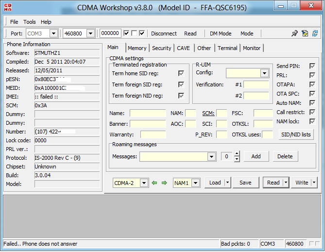Click DM Mode in the toolbar

click(221, 34)
